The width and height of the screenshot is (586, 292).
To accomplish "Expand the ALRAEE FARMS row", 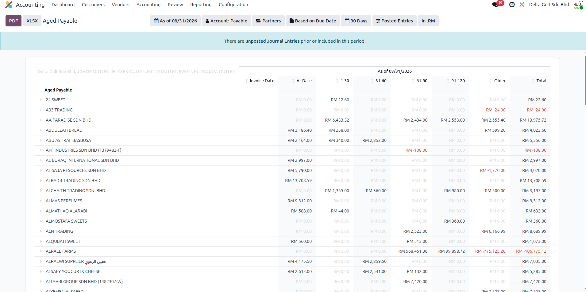I will 41,251.
